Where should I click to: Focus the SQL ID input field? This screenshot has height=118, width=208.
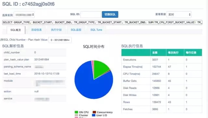click(91, 15)
